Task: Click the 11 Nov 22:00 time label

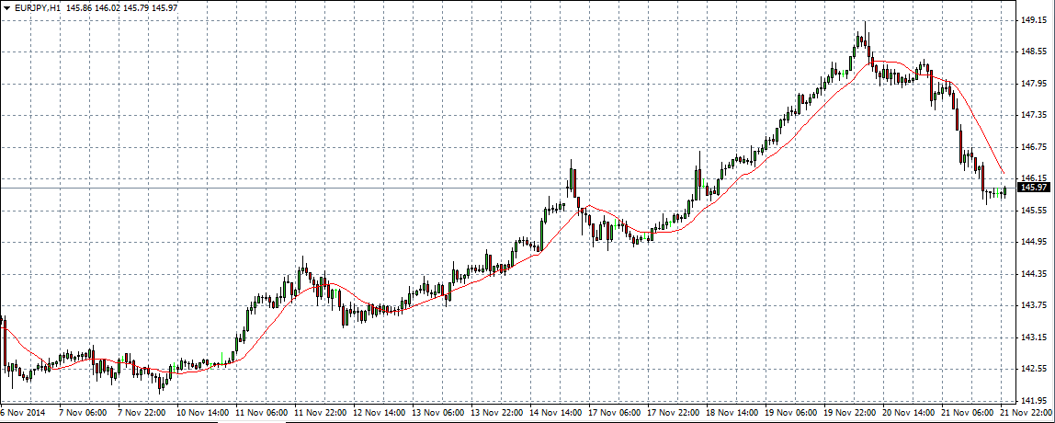Action: (x=319, y=412)
